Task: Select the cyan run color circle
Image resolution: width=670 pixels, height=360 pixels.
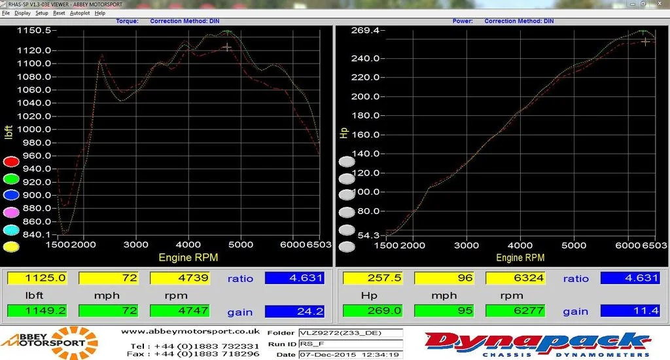Action: point(11,230)
